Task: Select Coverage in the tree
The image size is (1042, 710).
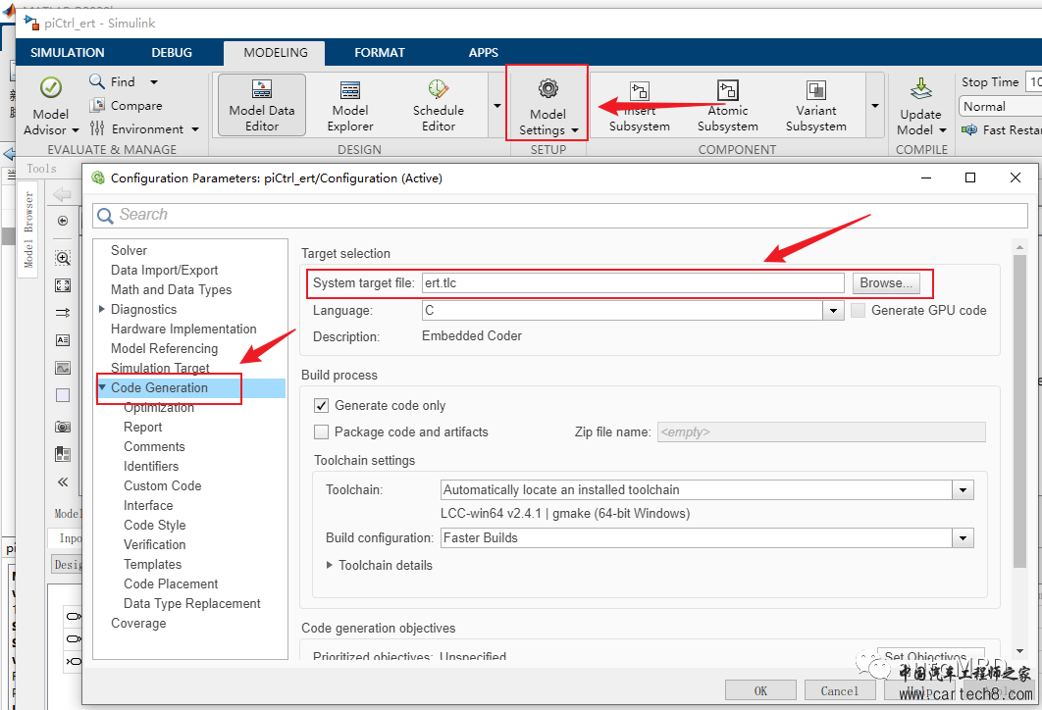Action: click(138, 623)
